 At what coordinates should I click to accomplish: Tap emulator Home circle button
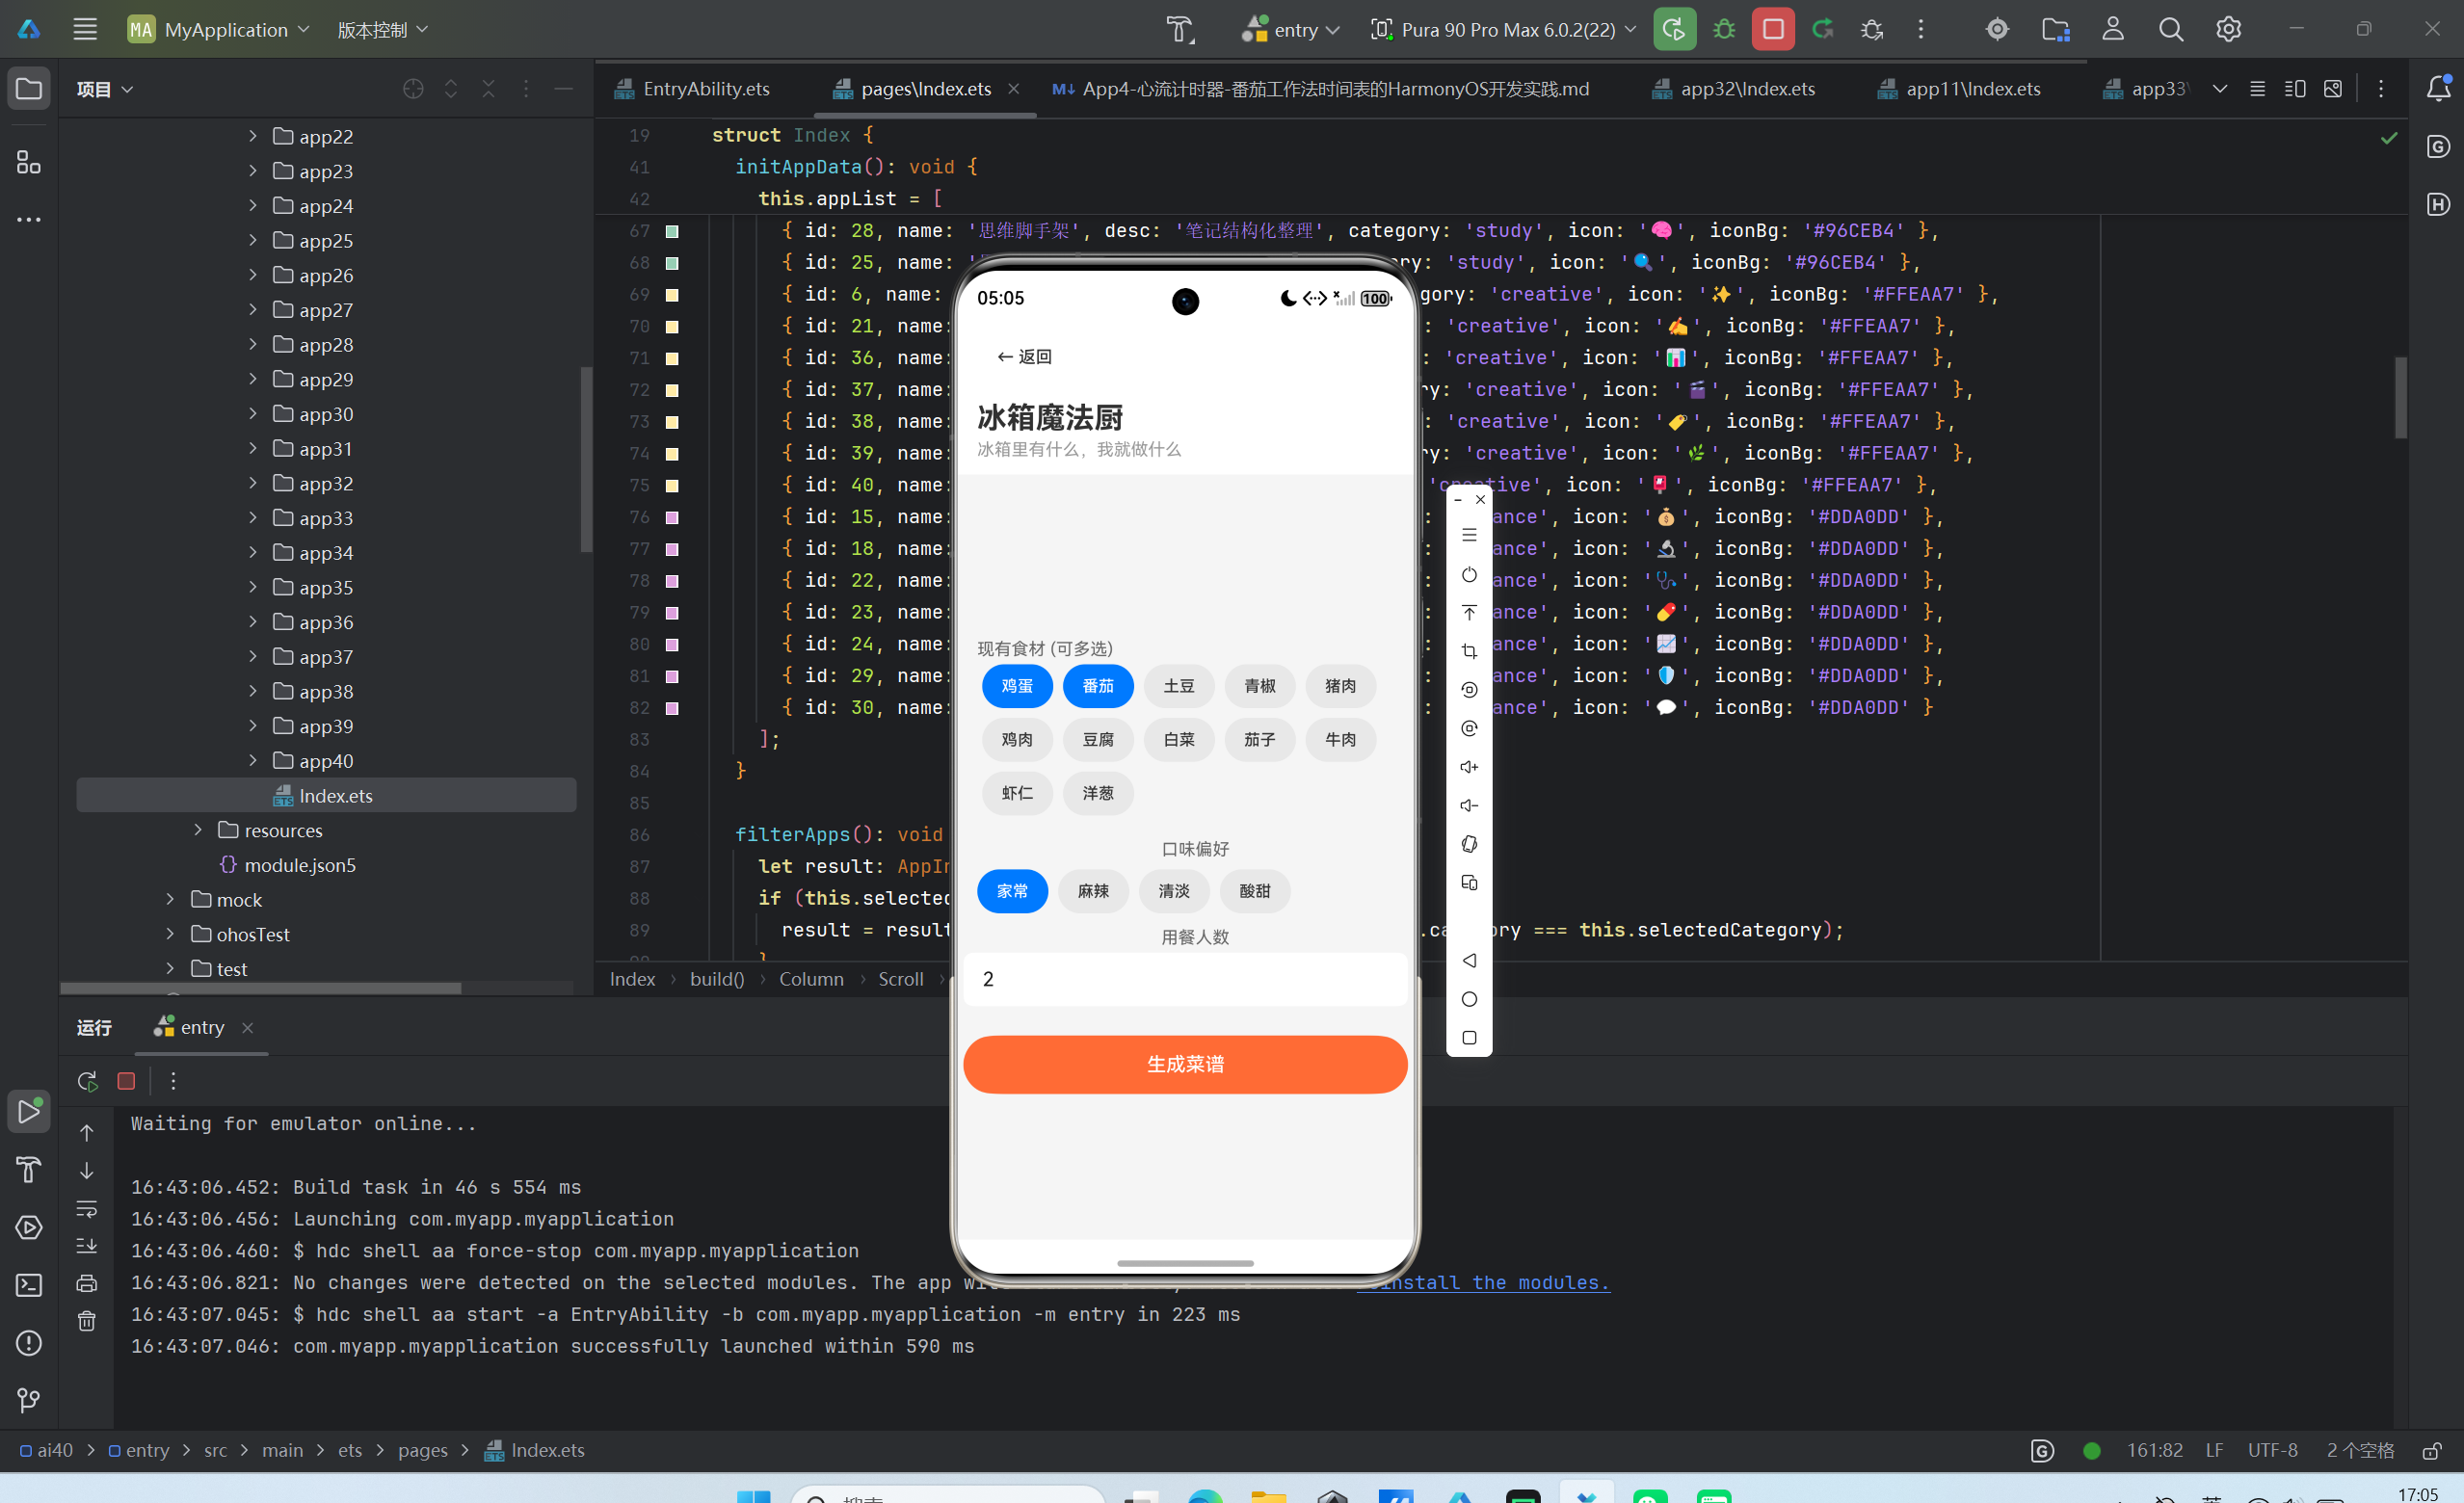1469,999
